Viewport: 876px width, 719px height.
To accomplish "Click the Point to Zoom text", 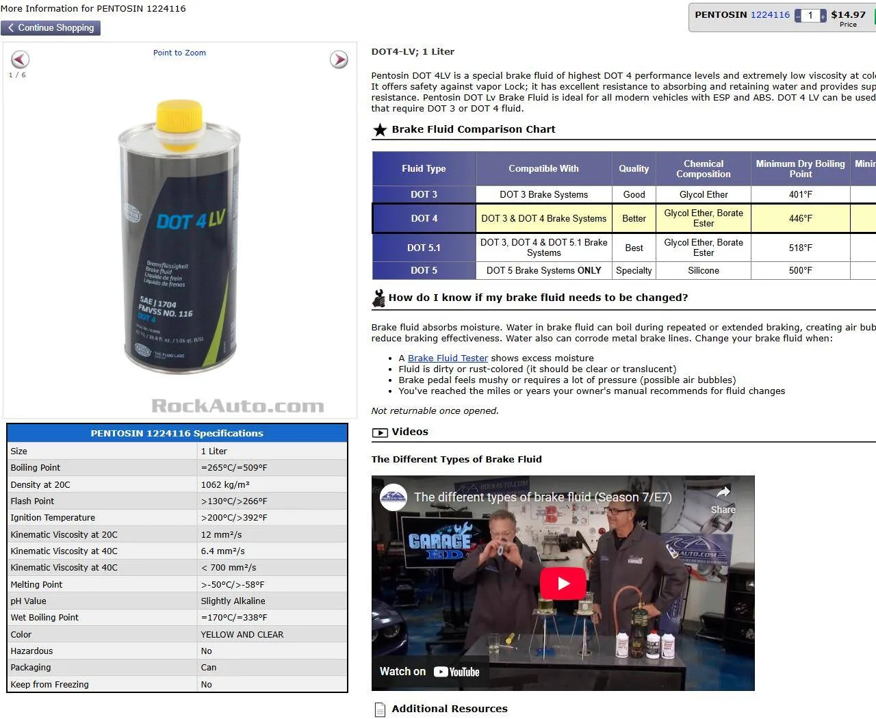I will (x=179, y=53).
